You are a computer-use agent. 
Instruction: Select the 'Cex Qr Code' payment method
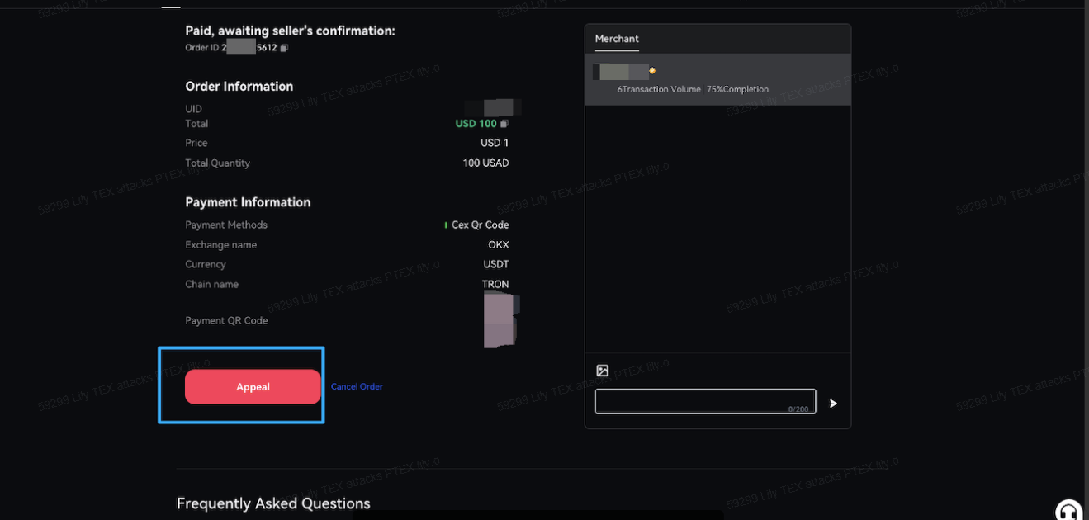[x=481, y=225]
